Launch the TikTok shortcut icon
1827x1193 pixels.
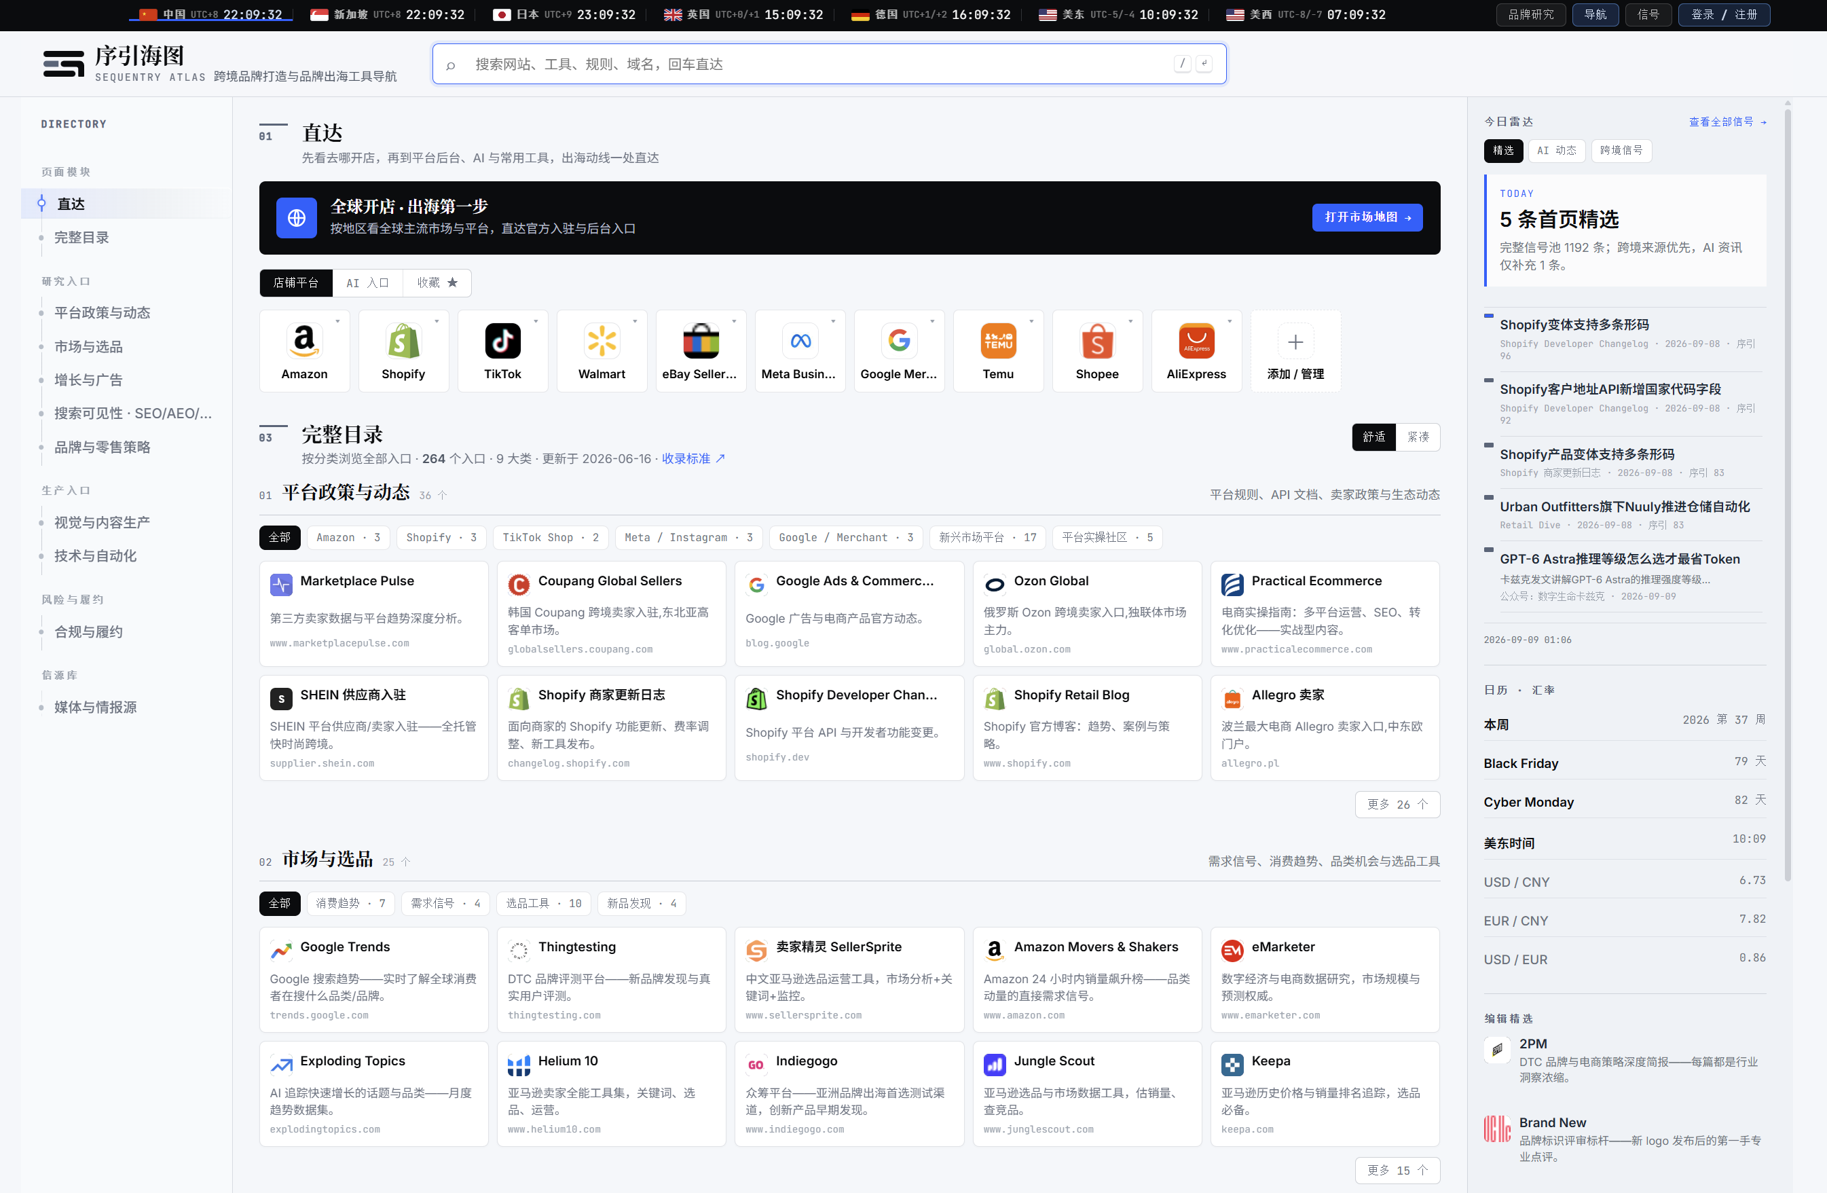(503, 341)
